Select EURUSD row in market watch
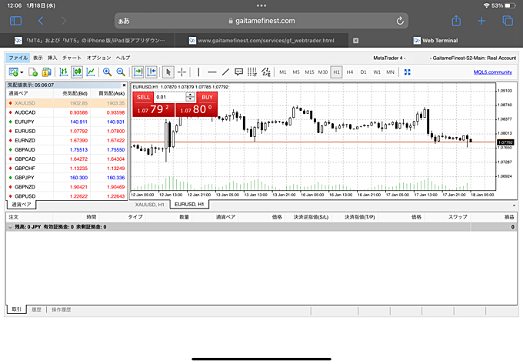The image size is (523, 364). tap(67, 131)
